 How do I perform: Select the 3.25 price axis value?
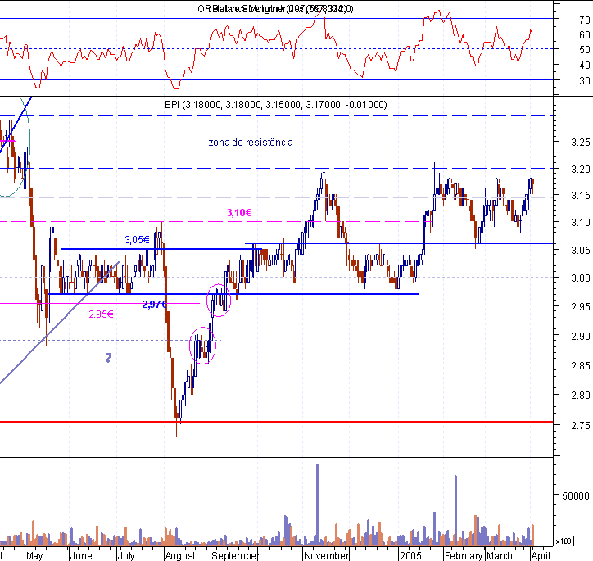tap(580, 143)
